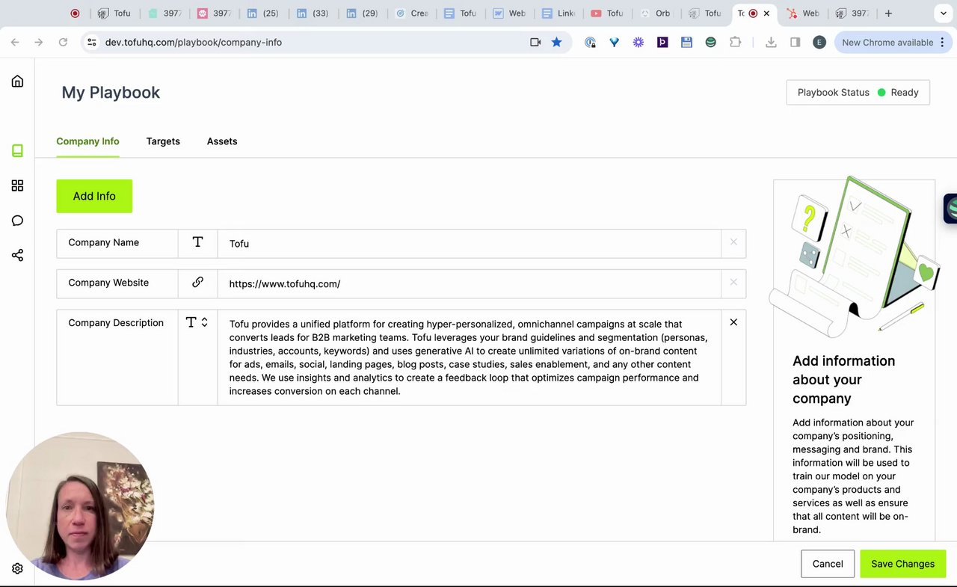Open a new browser tab

888,13
